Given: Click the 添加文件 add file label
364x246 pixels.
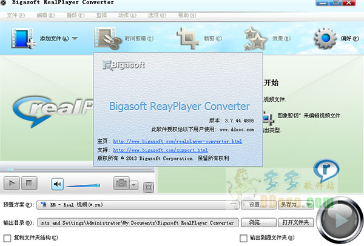Looking at the screenshot, I should (x=55, y=39).
